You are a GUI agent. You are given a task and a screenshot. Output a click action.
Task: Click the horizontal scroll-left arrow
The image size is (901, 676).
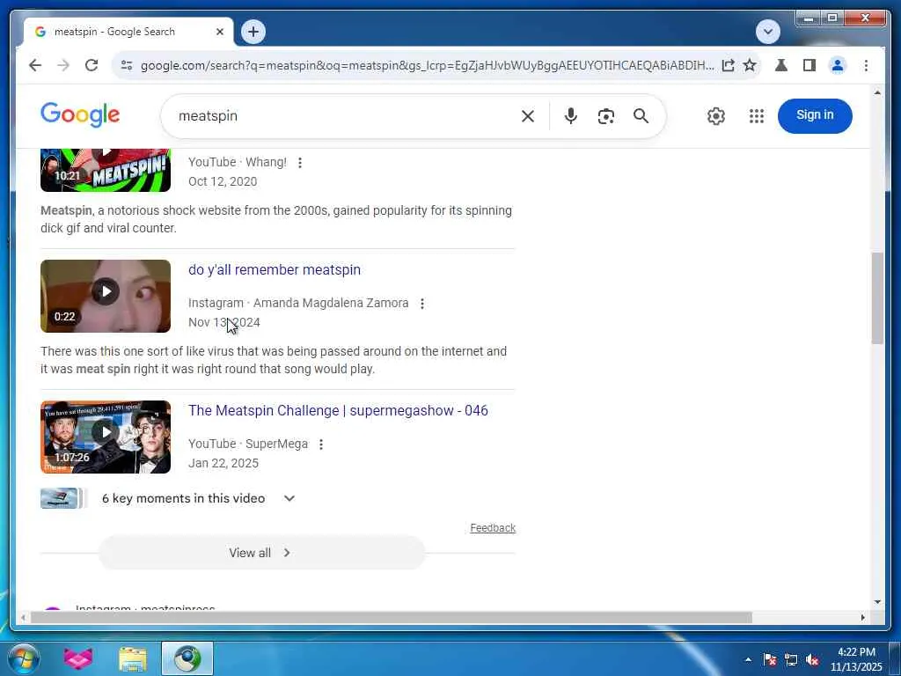coord(22,617)
